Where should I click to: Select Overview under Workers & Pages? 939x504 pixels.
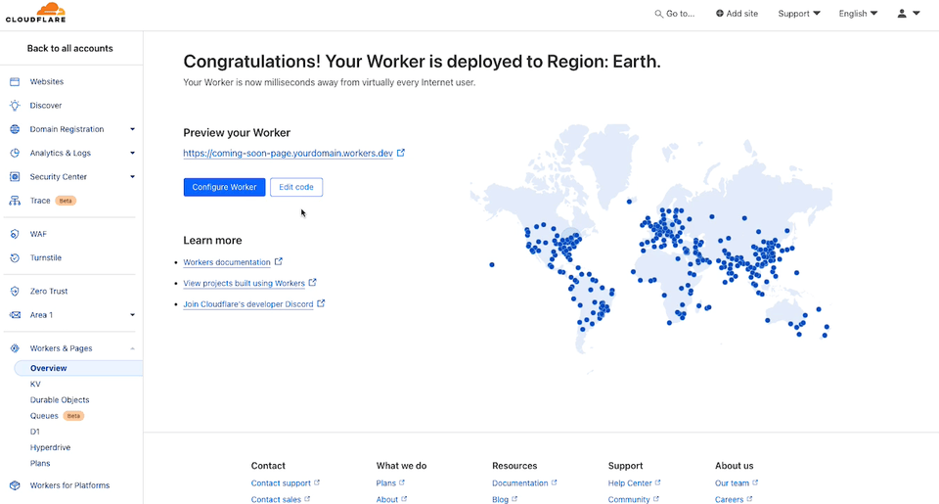pyautogui.click(x=78, y=368)
